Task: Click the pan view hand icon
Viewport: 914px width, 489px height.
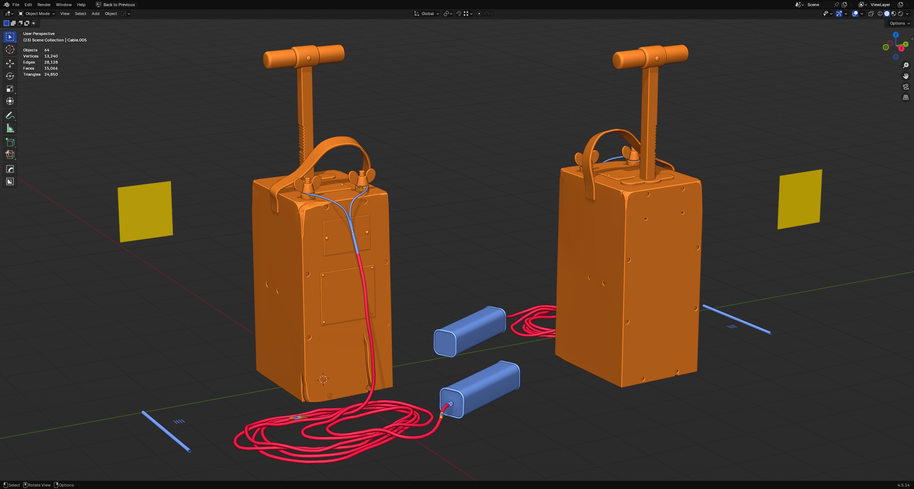Action: (x=906, y=76)
